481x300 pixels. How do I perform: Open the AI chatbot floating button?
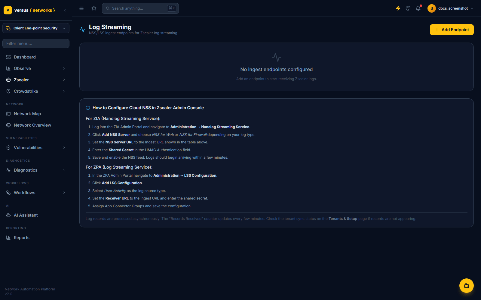point(466,286)
